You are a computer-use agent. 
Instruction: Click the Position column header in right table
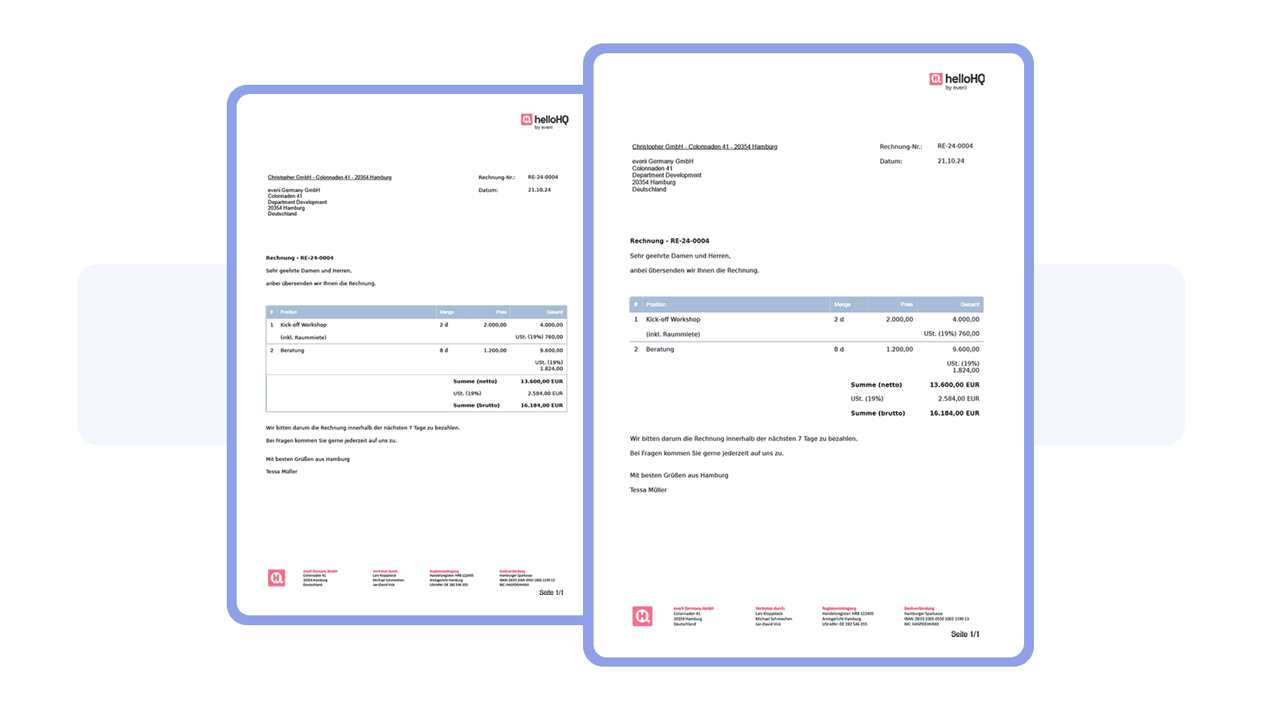pos(656,304)
